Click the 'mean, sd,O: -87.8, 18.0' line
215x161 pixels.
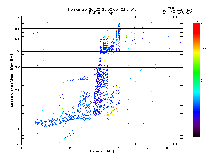[176, 10]
